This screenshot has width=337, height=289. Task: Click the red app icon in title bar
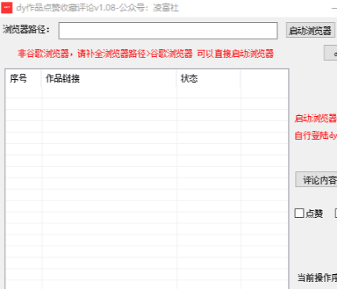coord(7,8)
